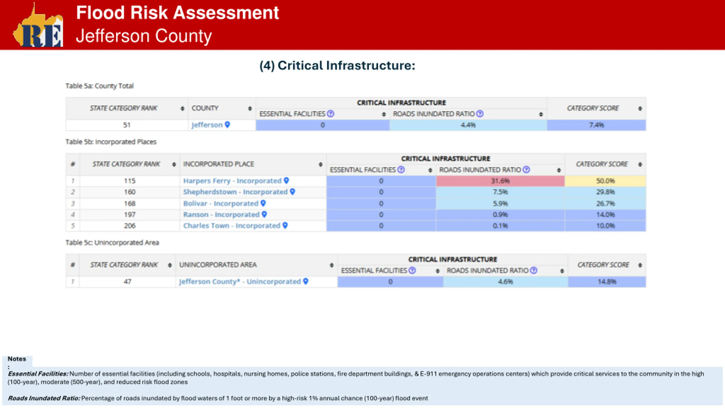The image size is (725, 408).
Task: Sort Table 5b Roads Inundated Ratio arrow
Action: (559, 170)
